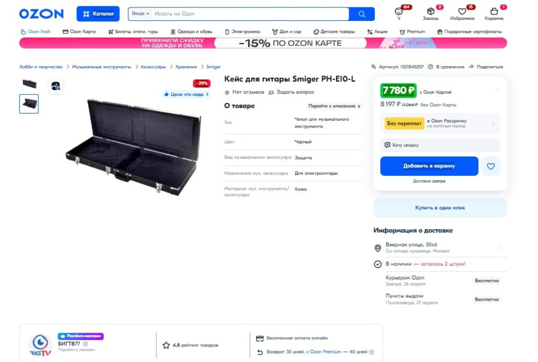This screenshot has height=362, width=538.
Task: Click the profile smiley icon
Action: coord(399,11)
